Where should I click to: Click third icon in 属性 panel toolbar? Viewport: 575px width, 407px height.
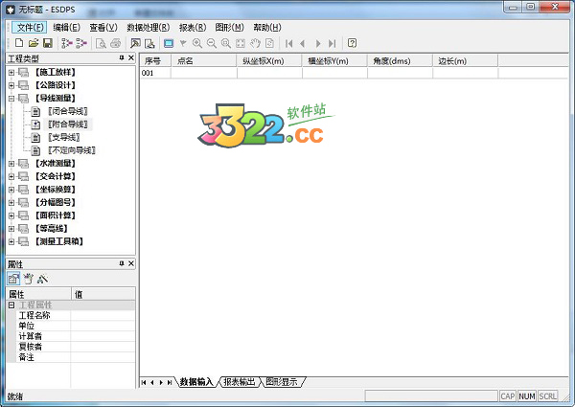pos(42,279)
